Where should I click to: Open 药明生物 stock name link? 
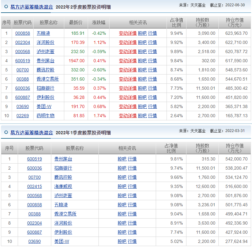46,116
